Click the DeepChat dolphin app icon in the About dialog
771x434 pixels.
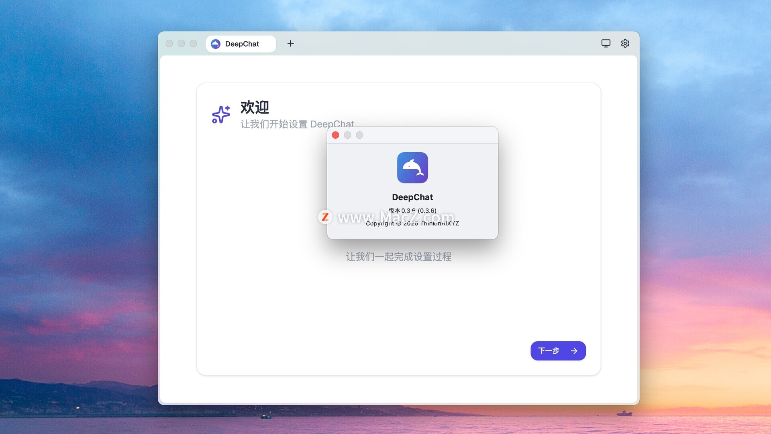[x=412, y=168]
